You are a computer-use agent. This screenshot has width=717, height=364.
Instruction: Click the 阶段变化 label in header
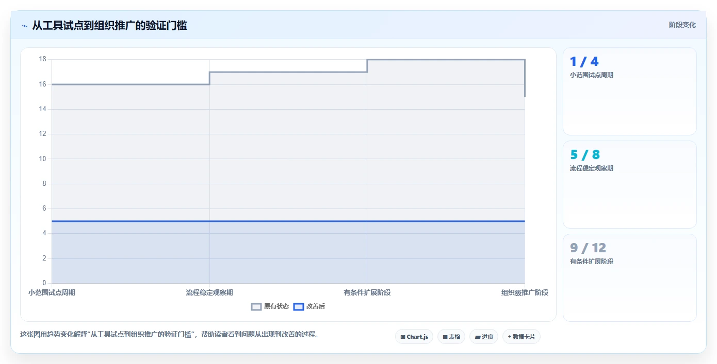[682, 25]
